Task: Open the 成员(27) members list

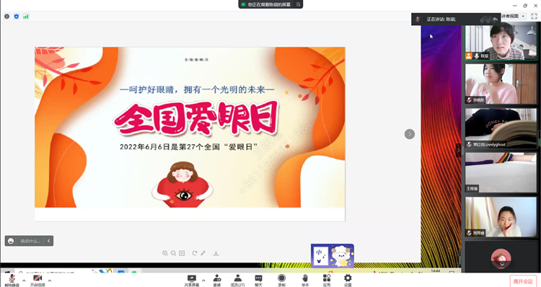Action: pos(237,281)
